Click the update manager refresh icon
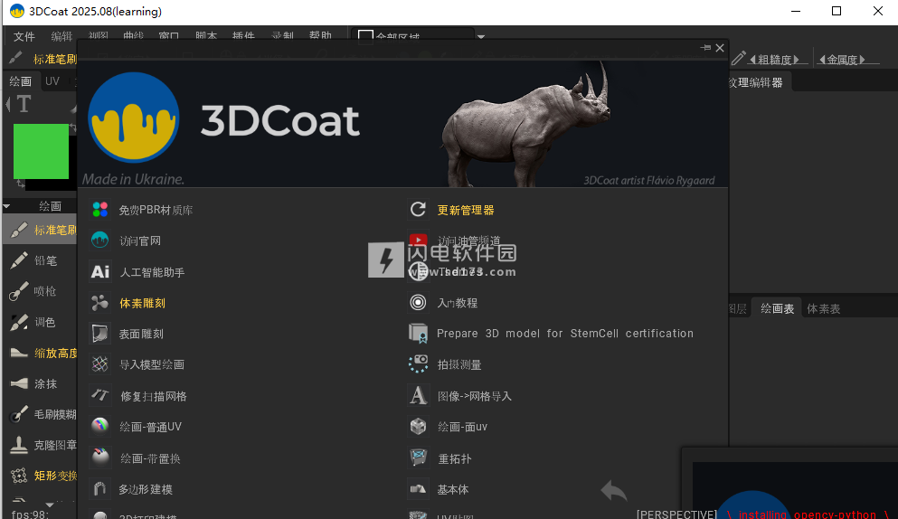Image resolution: width=898 pixels, height=519 pixels. coord(418,210)
